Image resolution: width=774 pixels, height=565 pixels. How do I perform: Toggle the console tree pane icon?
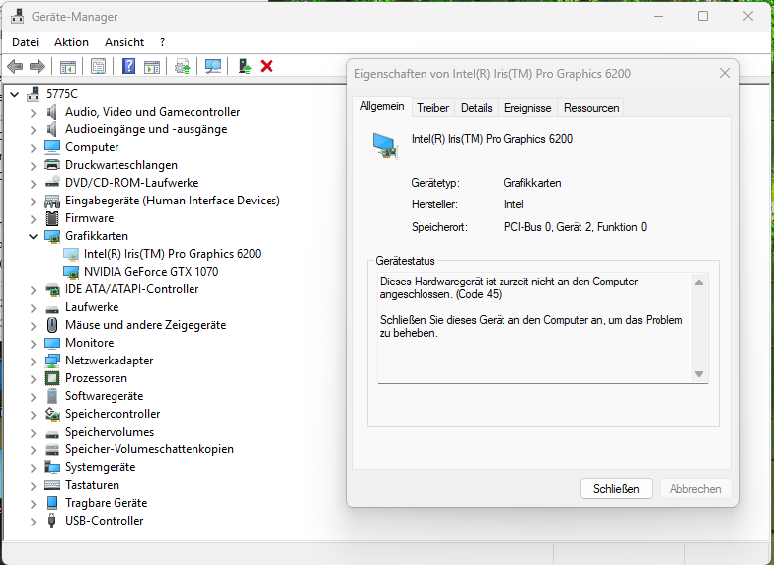tap(67, 67)
